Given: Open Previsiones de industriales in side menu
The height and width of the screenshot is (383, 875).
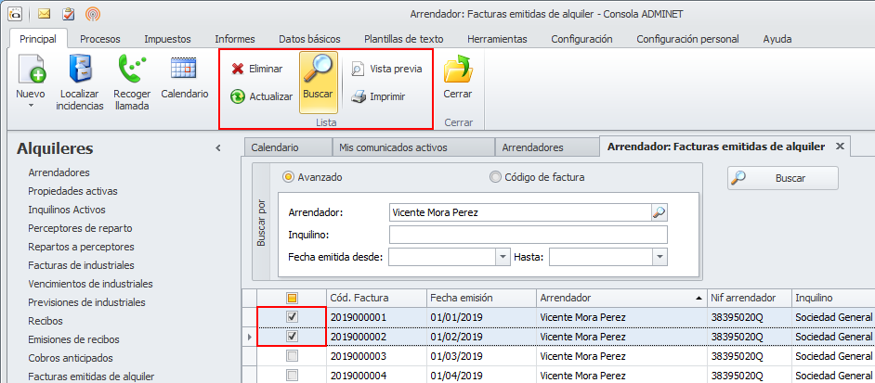Looking at the screenshot, I should click(x=86, y=302).
